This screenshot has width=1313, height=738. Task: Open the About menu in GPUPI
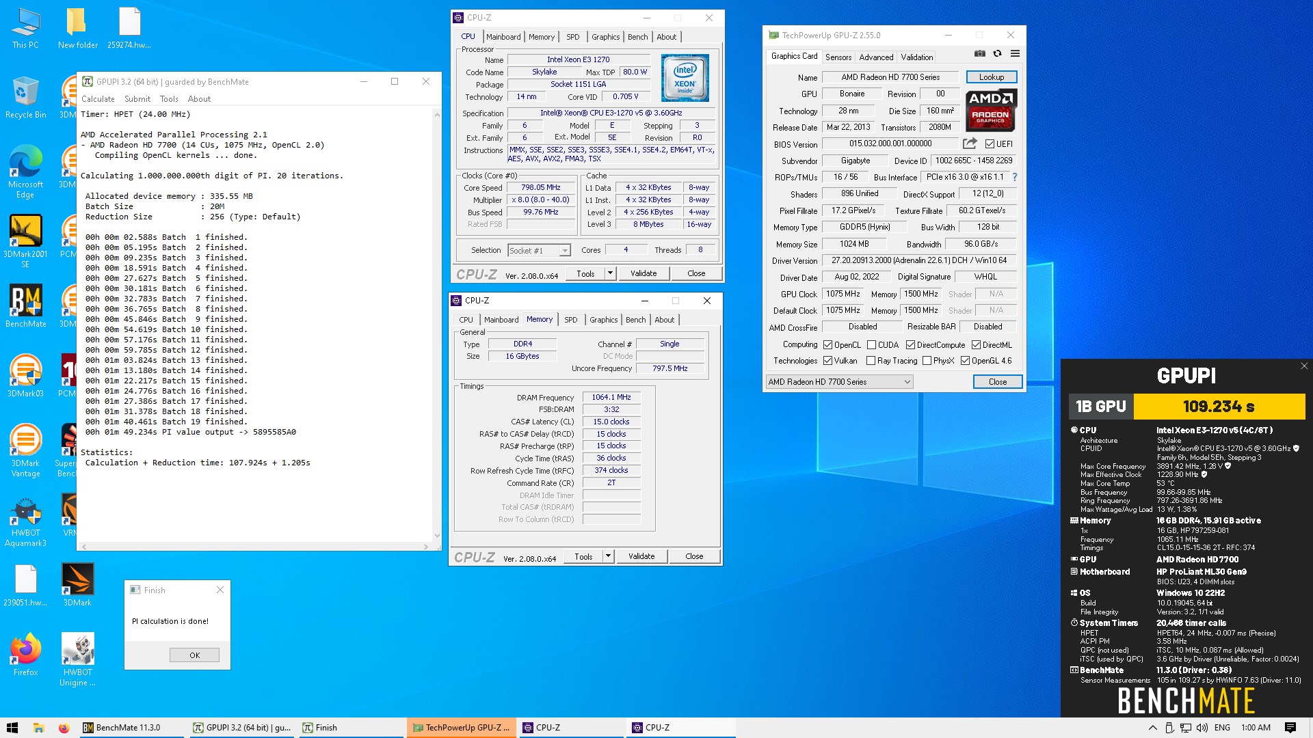(x=199, y=99)
